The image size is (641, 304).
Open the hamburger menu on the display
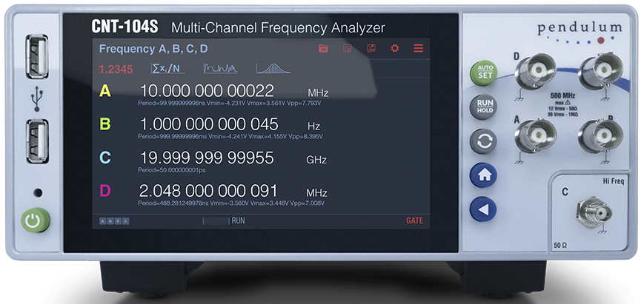pyautogui.click(x=418, y=49)
